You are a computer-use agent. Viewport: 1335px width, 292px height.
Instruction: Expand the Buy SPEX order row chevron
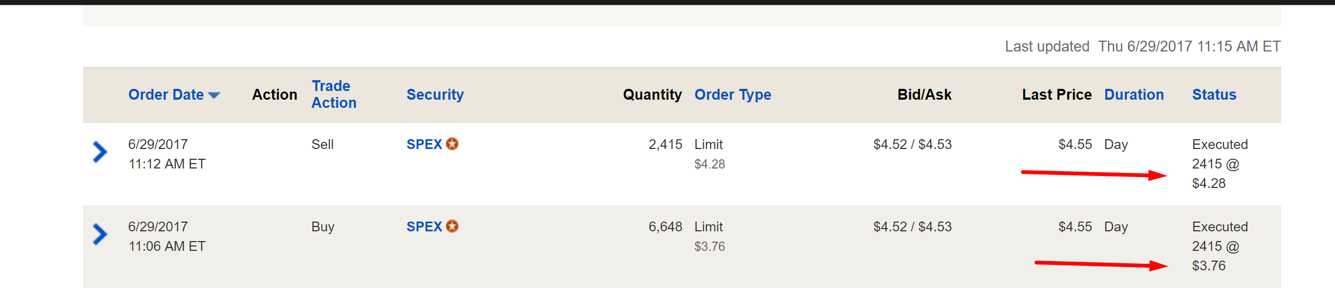pyautogui.click(x=99, y=235)
